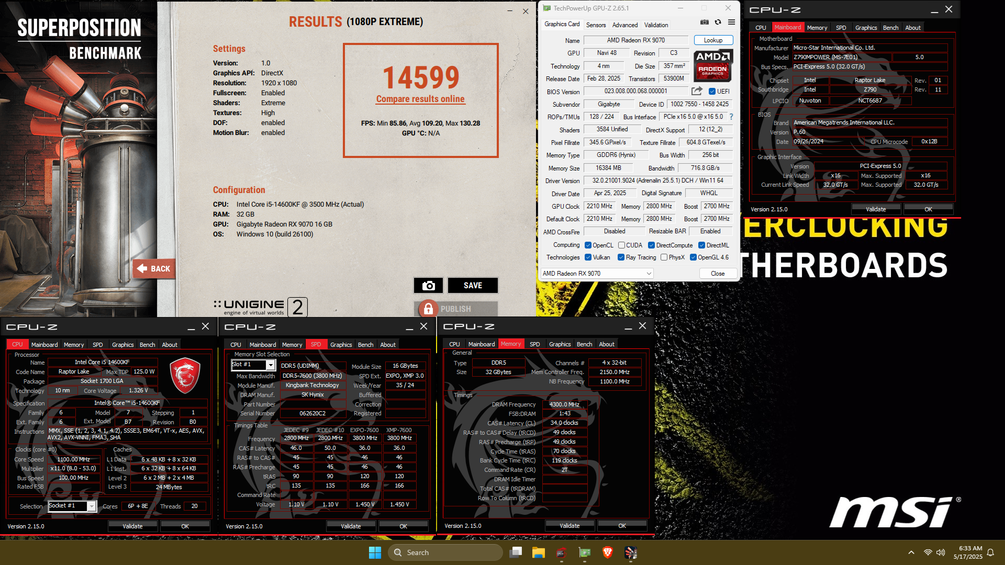Open the Socket #1 selection dropdown in CPU-Z
Screen dimensions: 1005x565
click(72, 506)
